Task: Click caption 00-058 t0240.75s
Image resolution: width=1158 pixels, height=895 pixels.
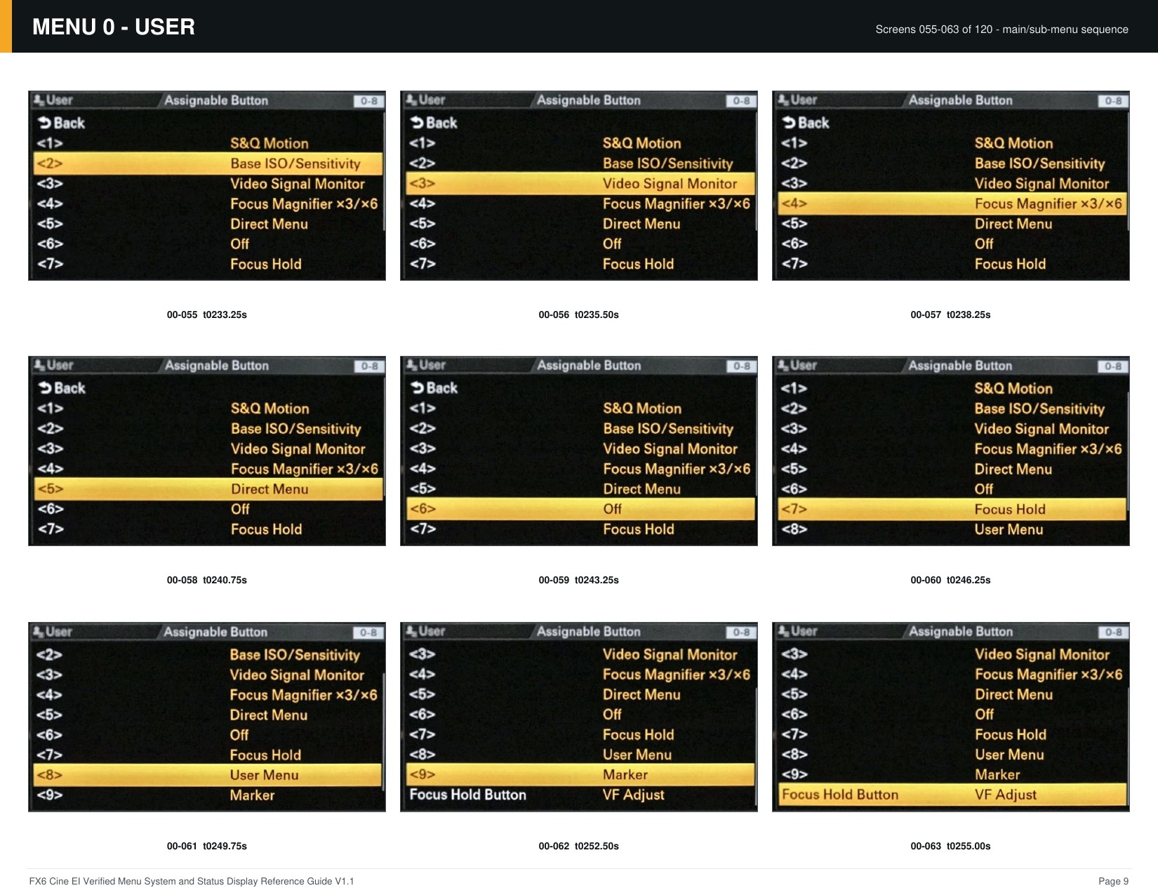Action: (207, 580)
